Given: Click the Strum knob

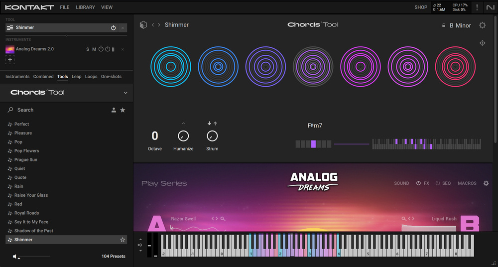Looking at the screenshot, I should click(212, 136).
